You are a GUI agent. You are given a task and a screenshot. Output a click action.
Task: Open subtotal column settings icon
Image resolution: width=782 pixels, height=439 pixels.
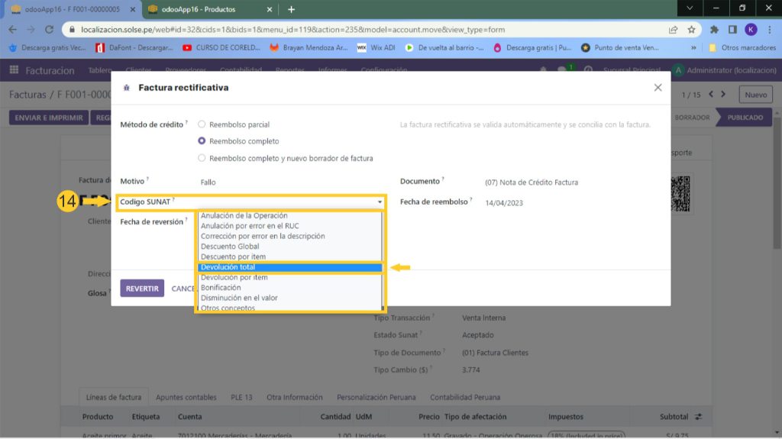[697, 417]
